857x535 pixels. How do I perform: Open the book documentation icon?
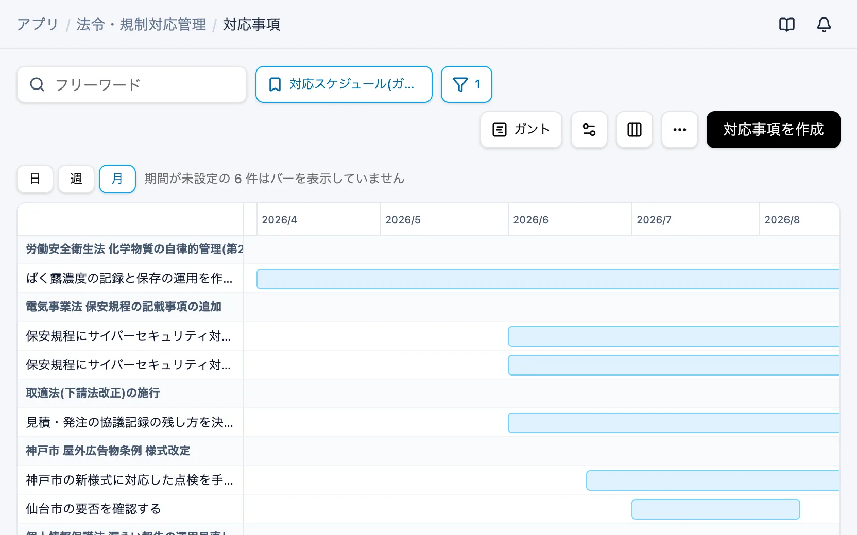click(787, 25)
